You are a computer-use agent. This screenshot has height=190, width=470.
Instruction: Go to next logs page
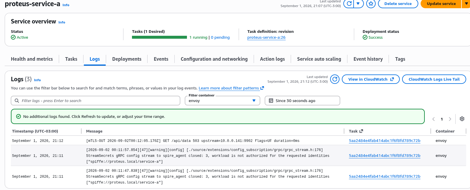450,119
